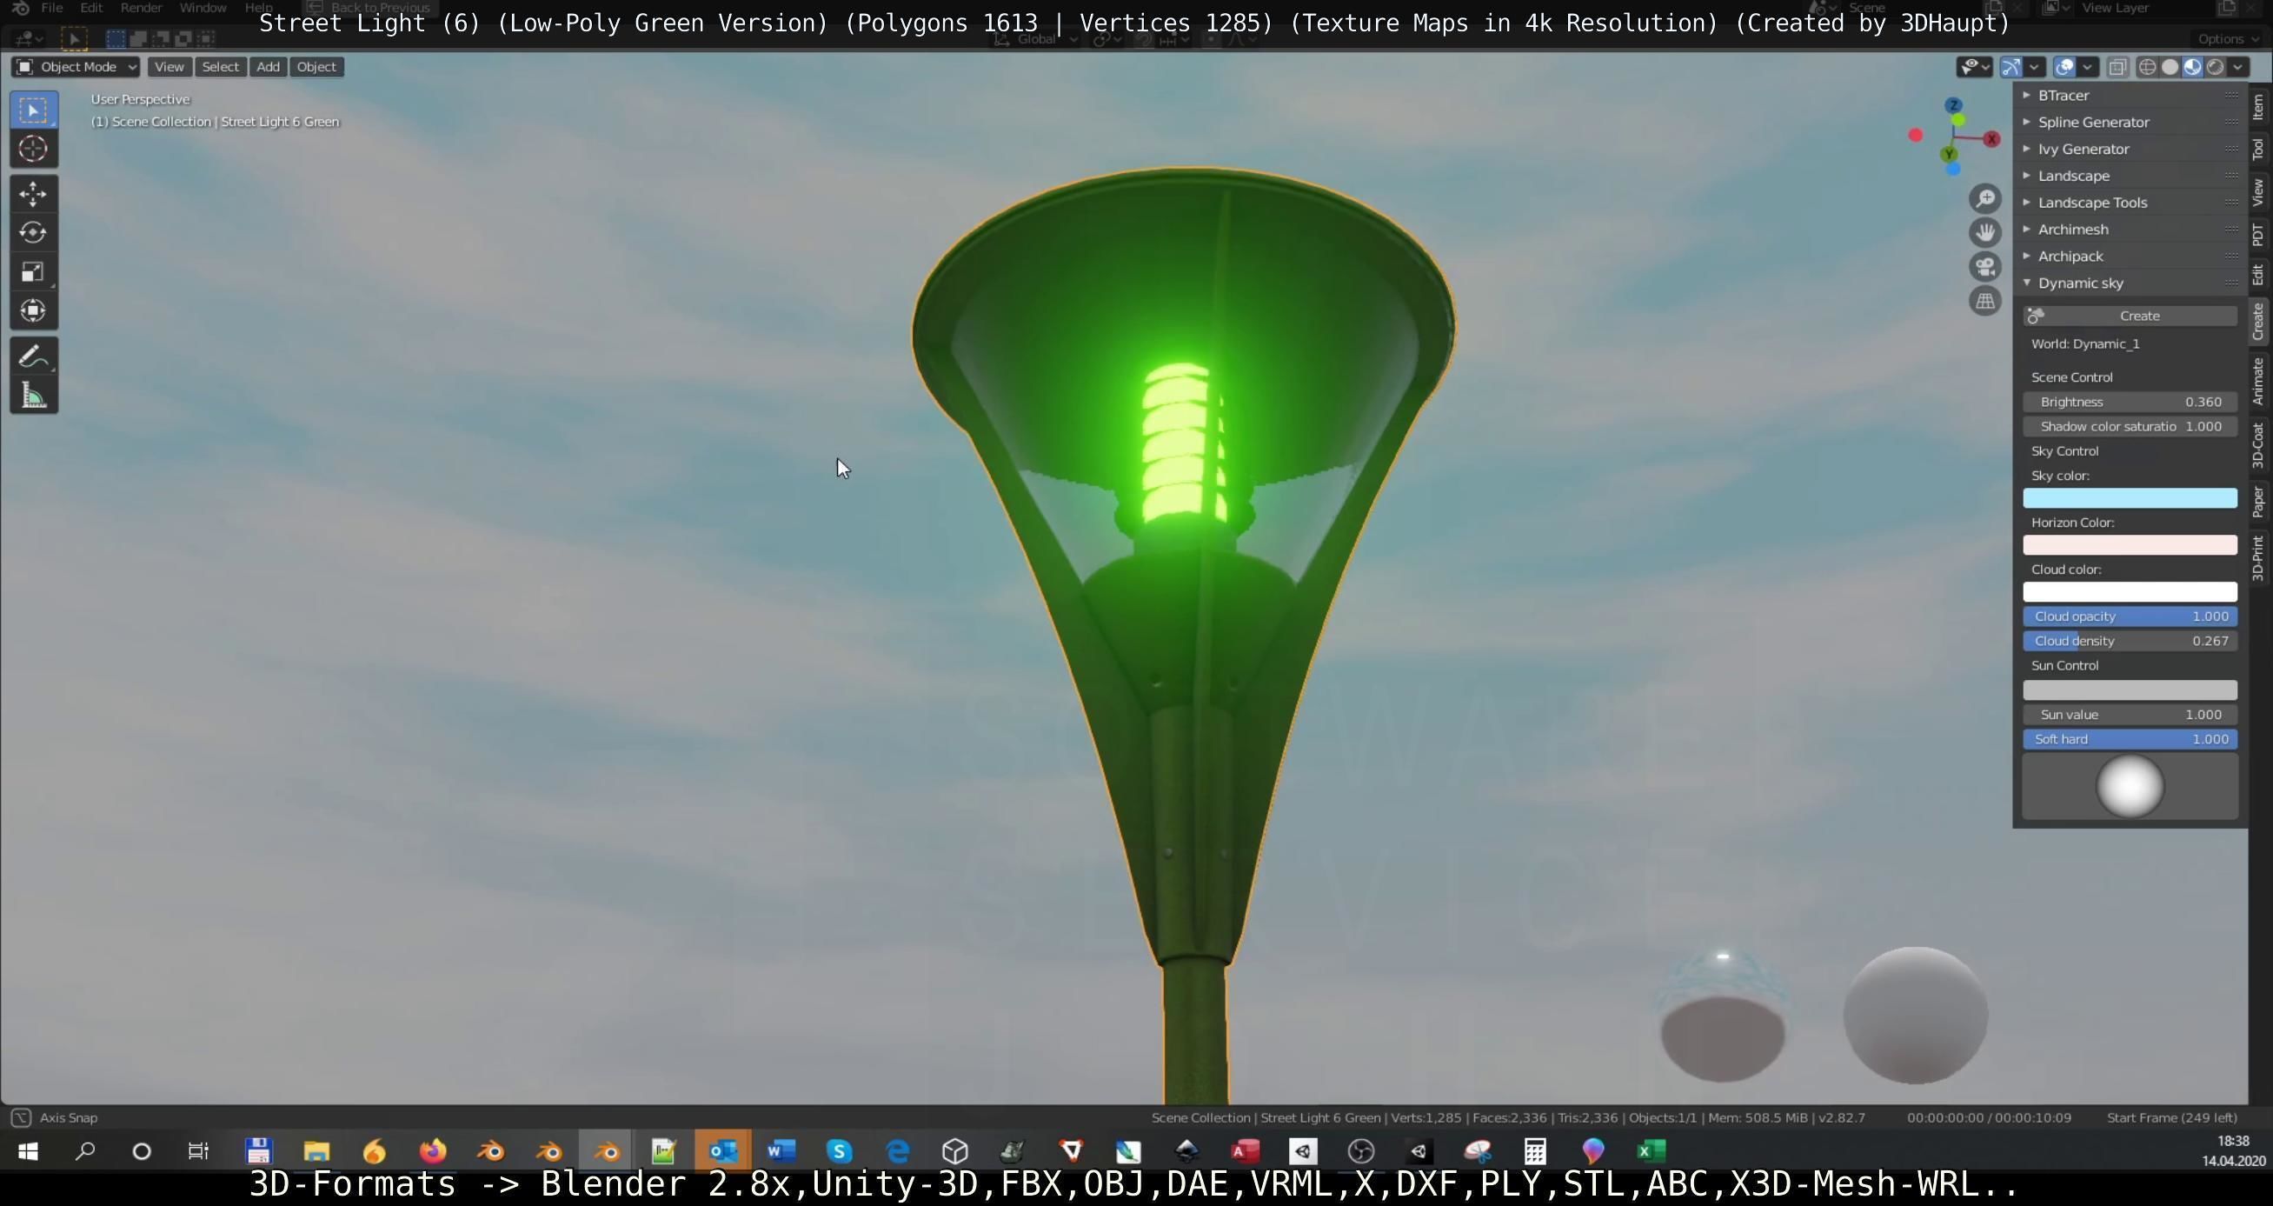Image resolution: width=2273 pixels, height=1206 pixels.
Task: Open the shading options dropdown arrow
Action: tap(2238, 67)
